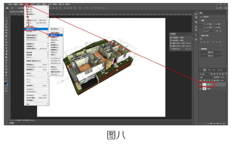Select the Hand tool

coord(6,72)
